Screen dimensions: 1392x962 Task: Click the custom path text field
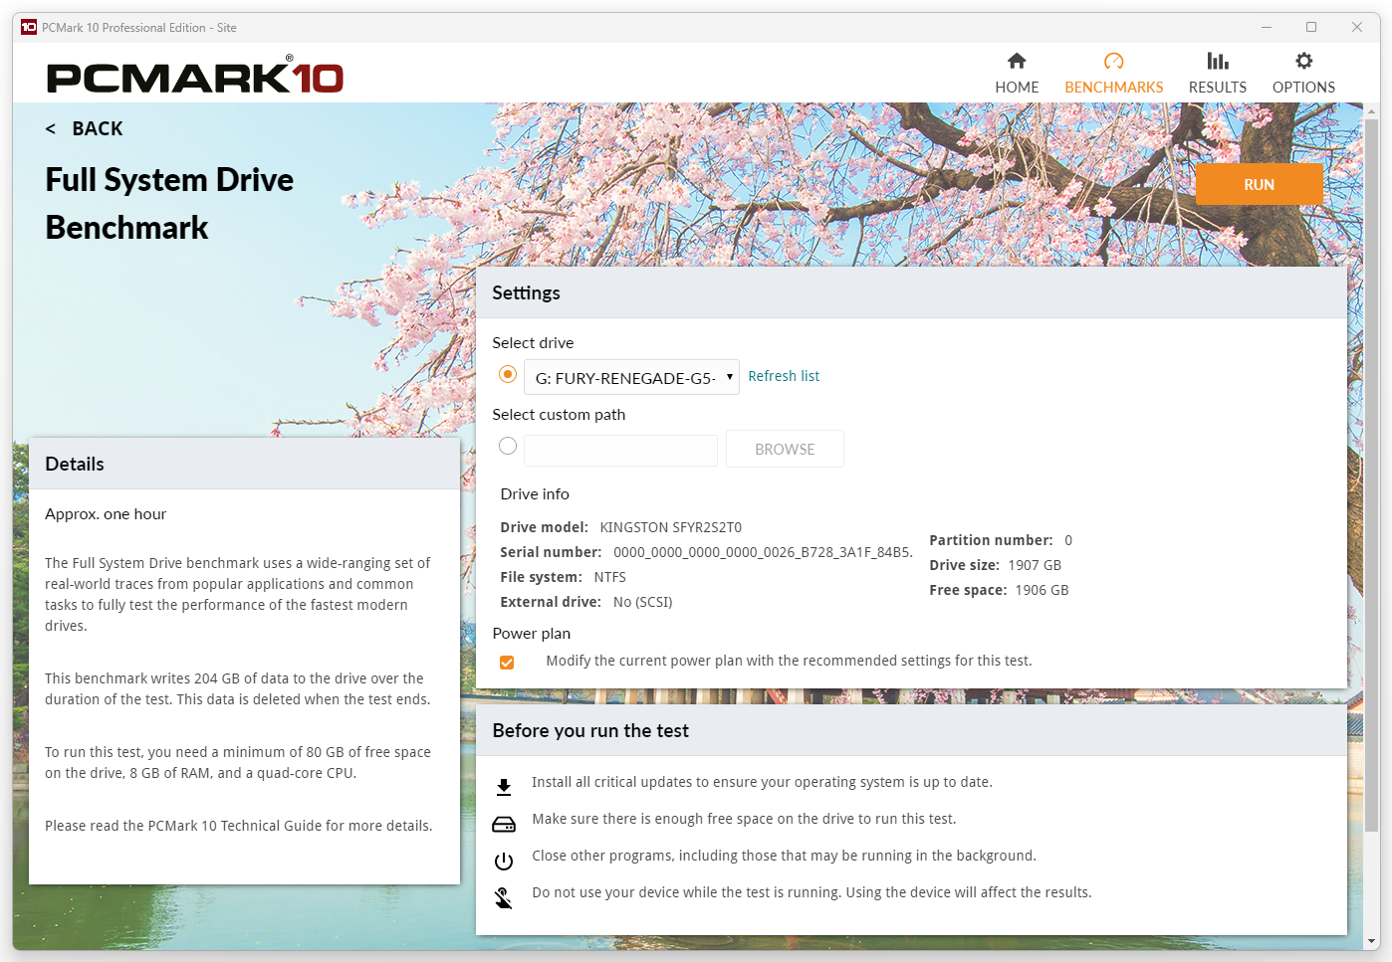[x=620, y=451]
